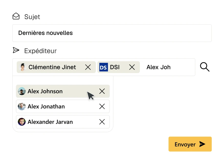Click the paper plane icon beside Expéditeur

16,50
